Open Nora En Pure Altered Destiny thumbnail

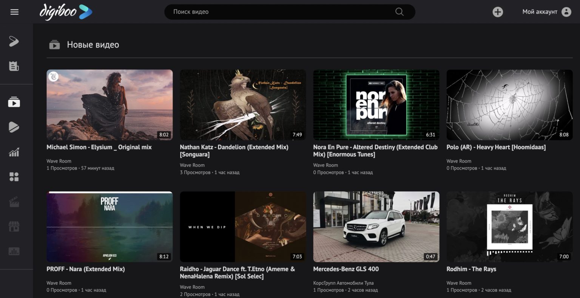click(x=376, y=105)
